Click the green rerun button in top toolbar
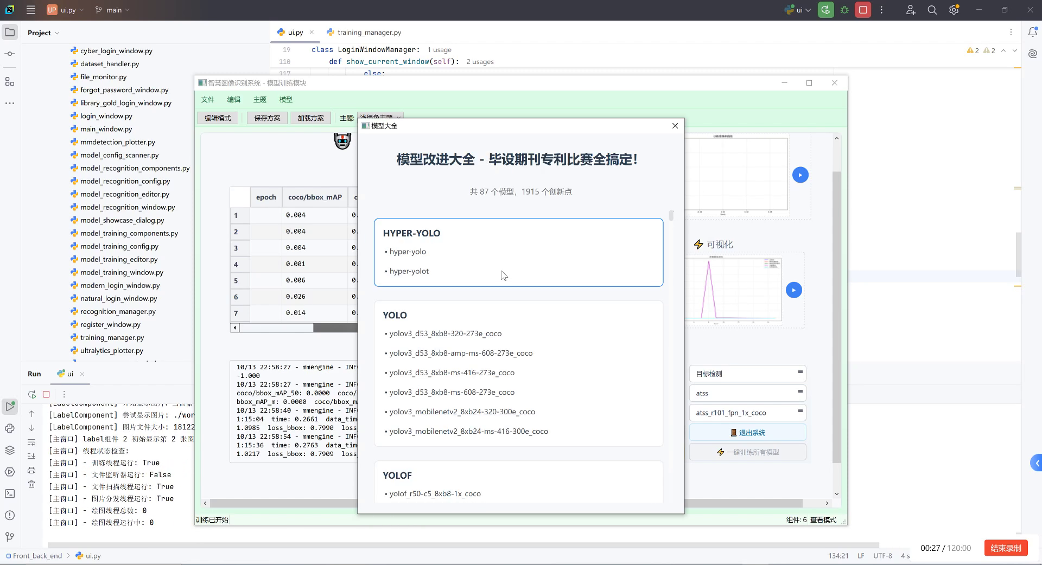This screenshot has width=1042, height=565. tap(826, 10)
